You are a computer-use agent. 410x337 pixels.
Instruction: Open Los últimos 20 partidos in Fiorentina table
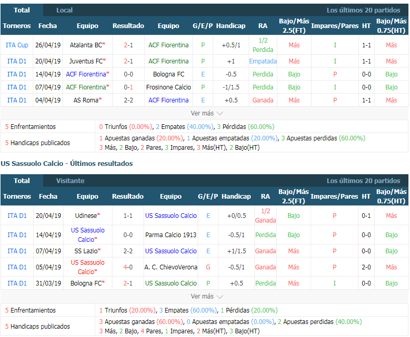pos(363,10)
